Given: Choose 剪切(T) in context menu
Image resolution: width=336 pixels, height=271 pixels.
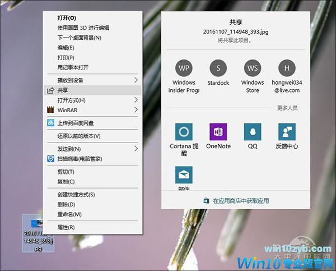Looking at the screenshot, I should 92,172.
